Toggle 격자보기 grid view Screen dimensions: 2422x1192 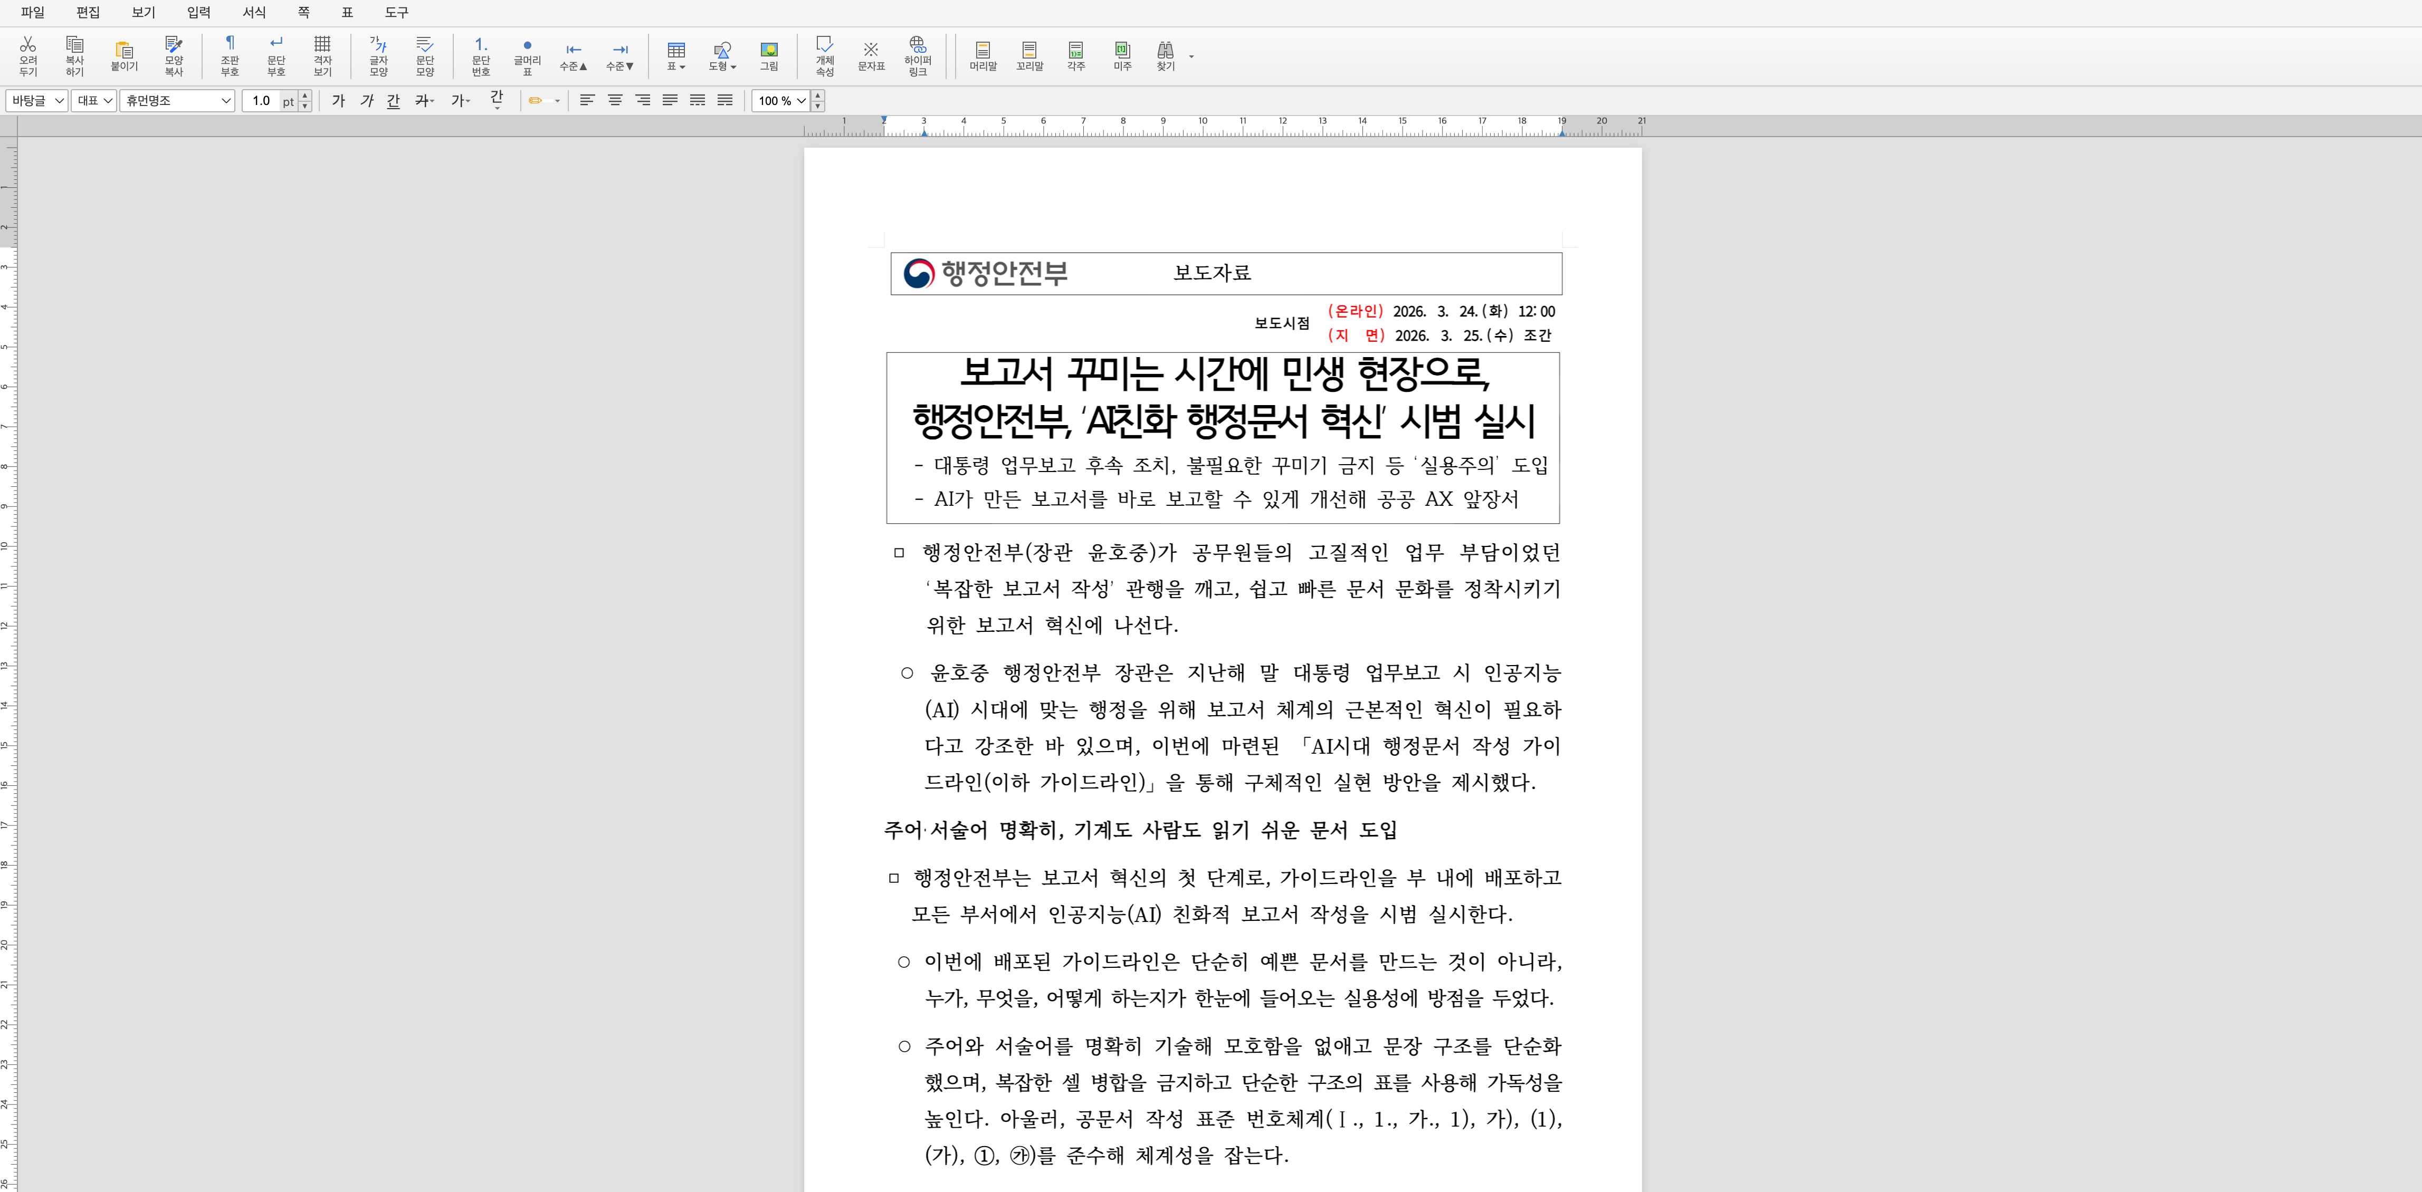tap(322, 55)
